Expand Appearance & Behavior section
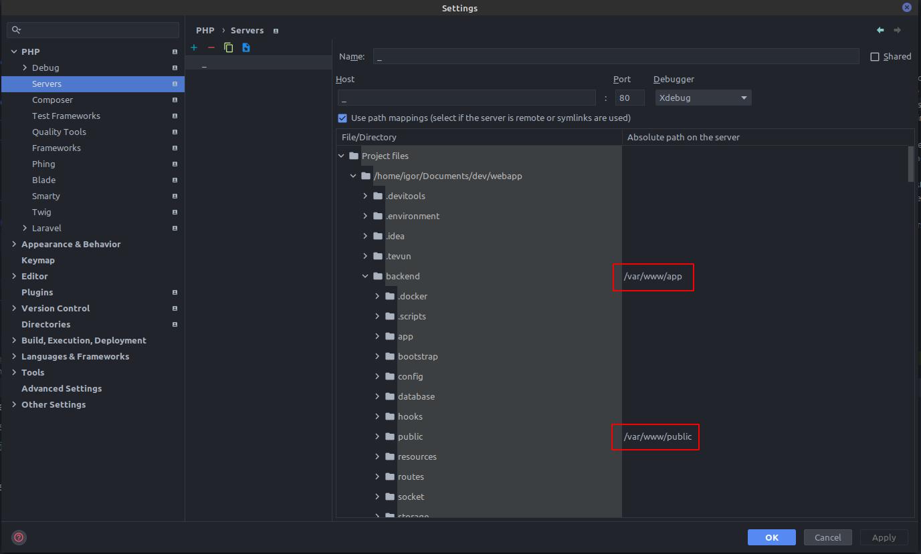 click(14, 244)
